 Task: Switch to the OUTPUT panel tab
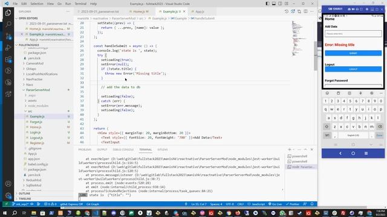coord(102,149)
